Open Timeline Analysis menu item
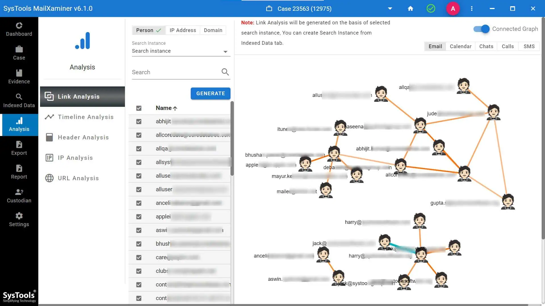This screenshot has width=545, height=306. [x=82, y=117]
